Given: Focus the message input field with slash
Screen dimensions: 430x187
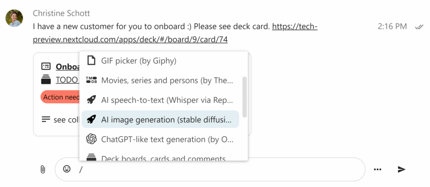Looking at the screenshot, I should [210, 169].
